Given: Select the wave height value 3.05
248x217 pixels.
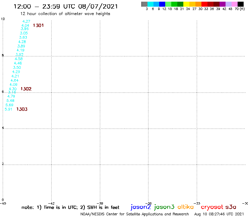Looking at the screenshot, I should 24,33.
